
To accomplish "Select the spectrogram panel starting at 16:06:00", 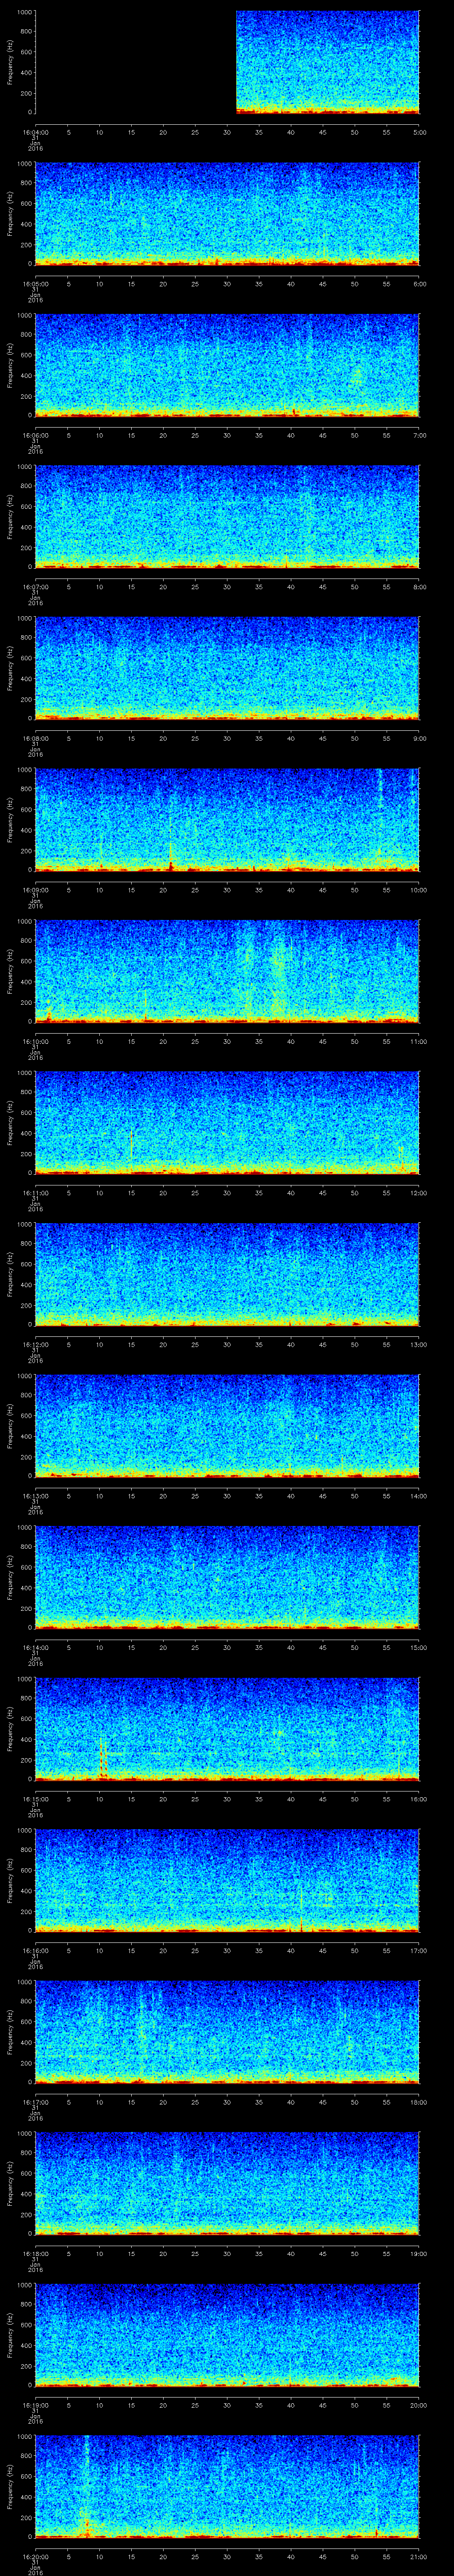I will (227, 365).
